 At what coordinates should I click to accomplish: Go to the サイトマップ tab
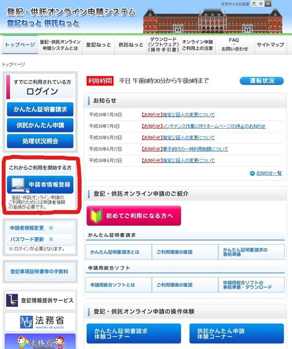click(x=270, y=45)
